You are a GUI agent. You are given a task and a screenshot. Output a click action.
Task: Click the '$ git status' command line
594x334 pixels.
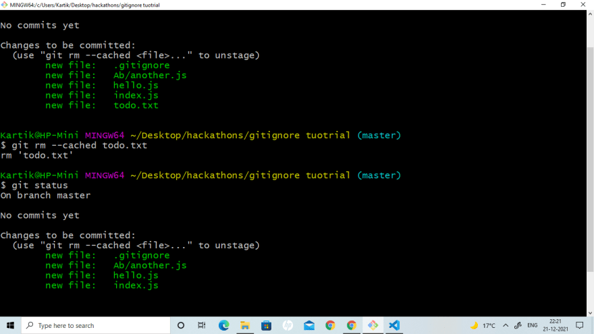pyautogui.click(x=34, y=185)
